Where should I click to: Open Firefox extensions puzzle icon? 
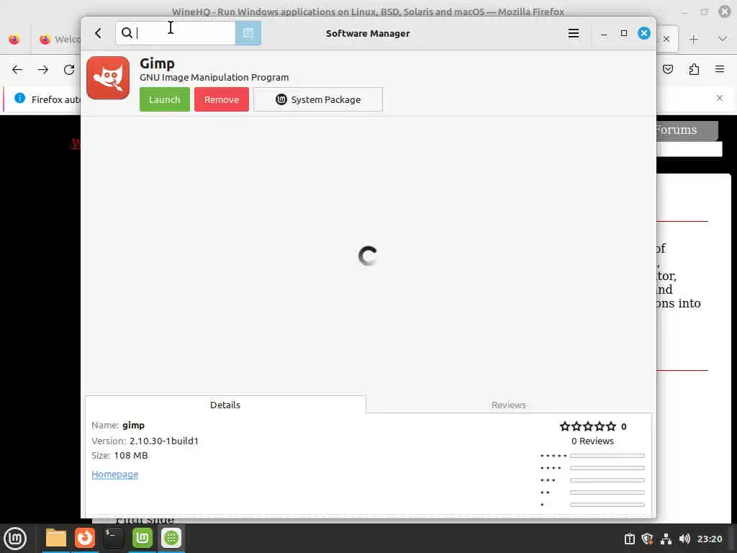694,70
